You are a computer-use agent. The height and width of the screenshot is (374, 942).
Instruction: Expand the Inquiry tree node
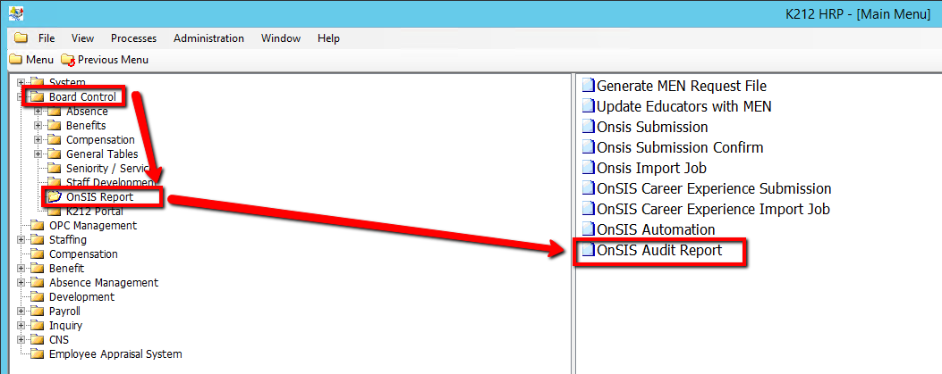tap(21, 326)
